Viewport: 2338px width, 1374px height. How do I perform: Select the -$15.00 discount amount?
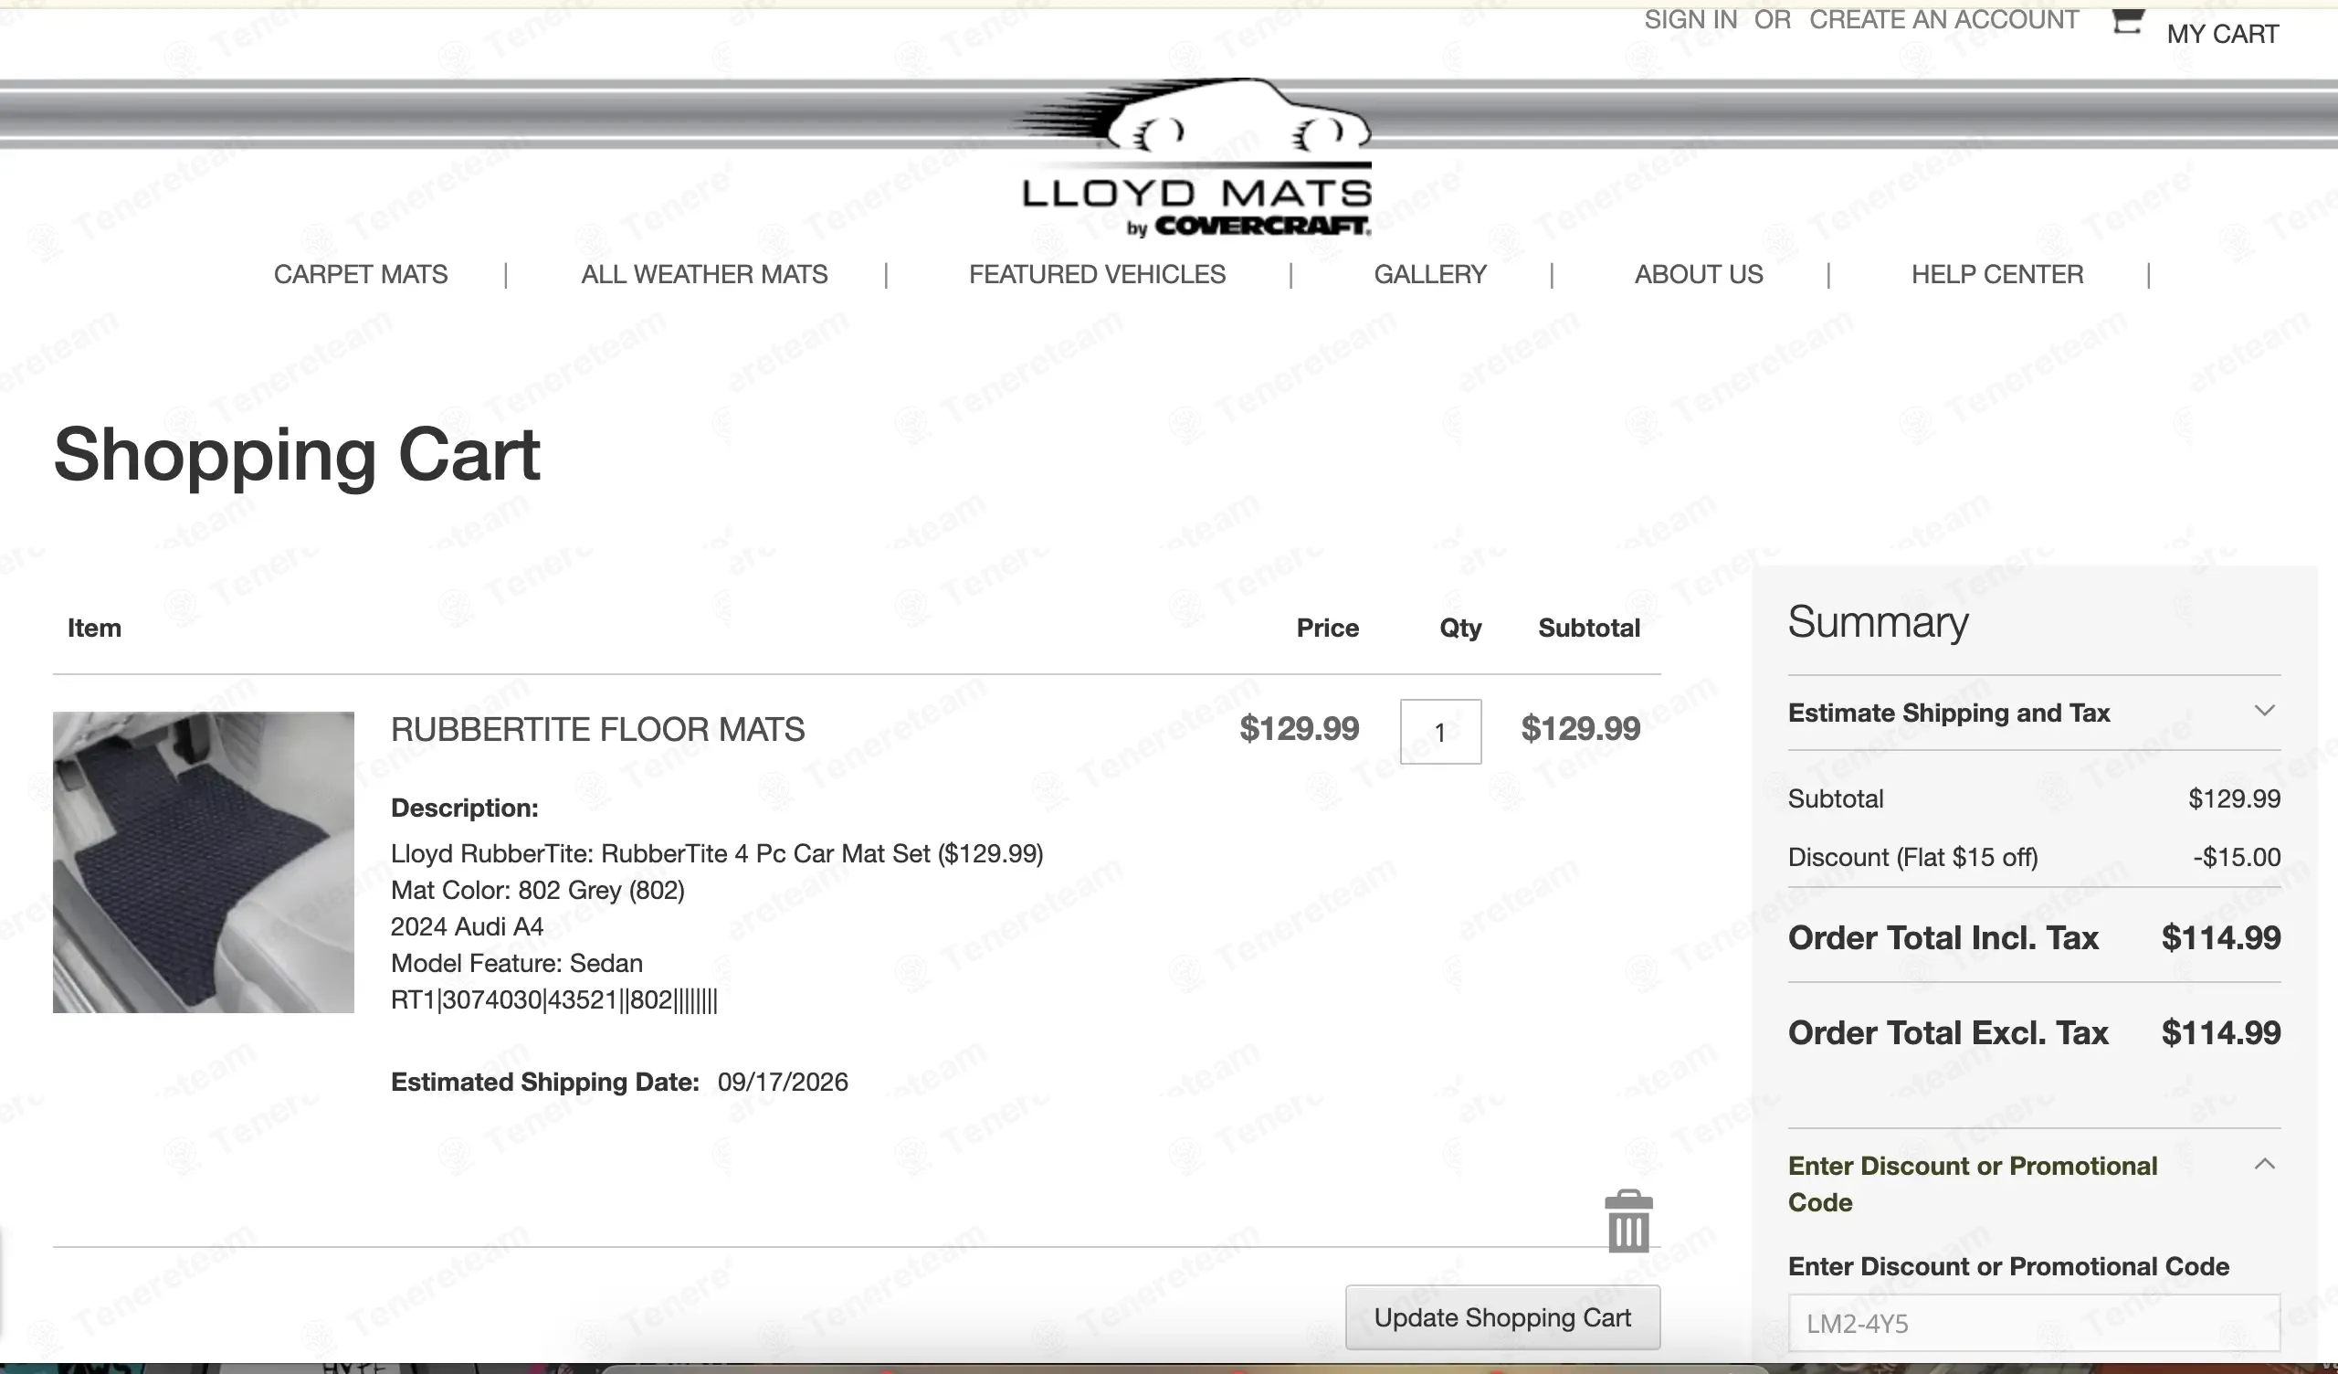[2236, 857]
